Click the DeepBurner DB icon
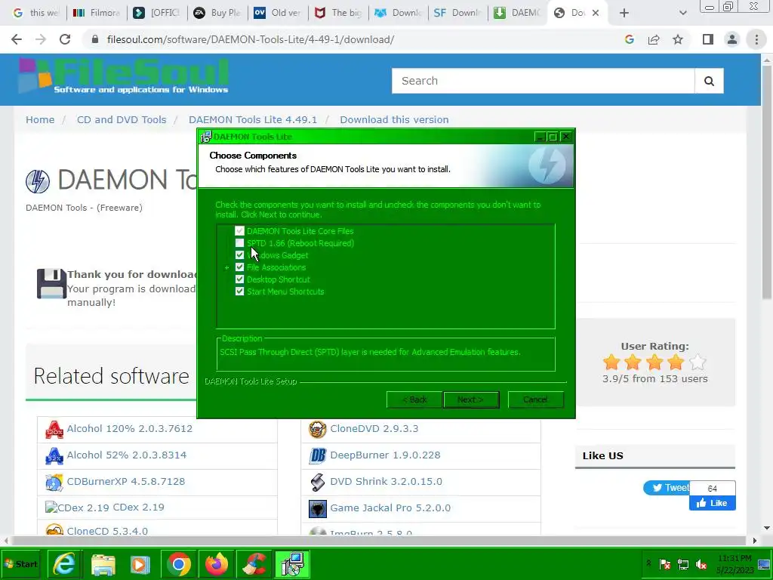The image size is (773, 580). (x=318, y=455)
